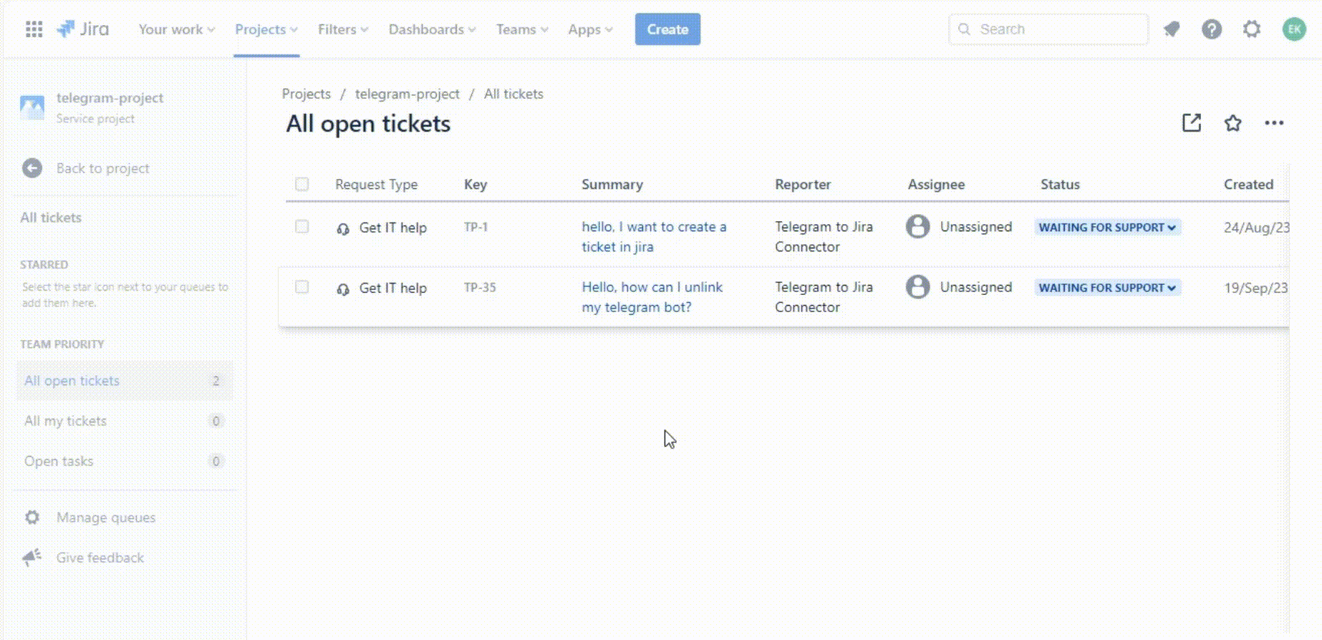The width and height of the screenshot is (1322, 640).
Task: Select all tickets with header checkbox
Action: point(302,185)
